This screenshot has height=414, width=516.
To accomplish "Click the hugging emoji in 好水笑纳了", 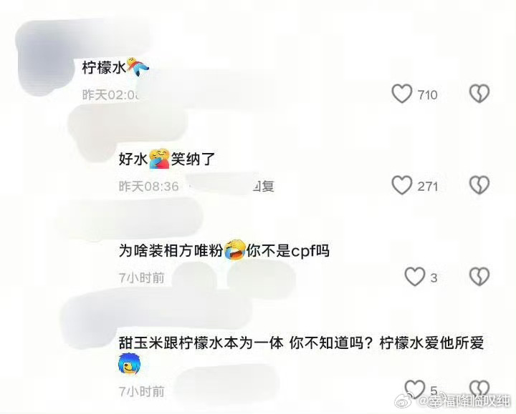I will click(x=159, y=159).
